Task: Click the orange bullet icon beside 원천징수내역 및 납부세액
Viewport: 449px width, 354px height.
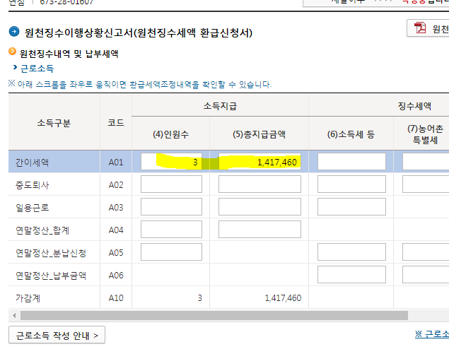Action: coord(12,52)
